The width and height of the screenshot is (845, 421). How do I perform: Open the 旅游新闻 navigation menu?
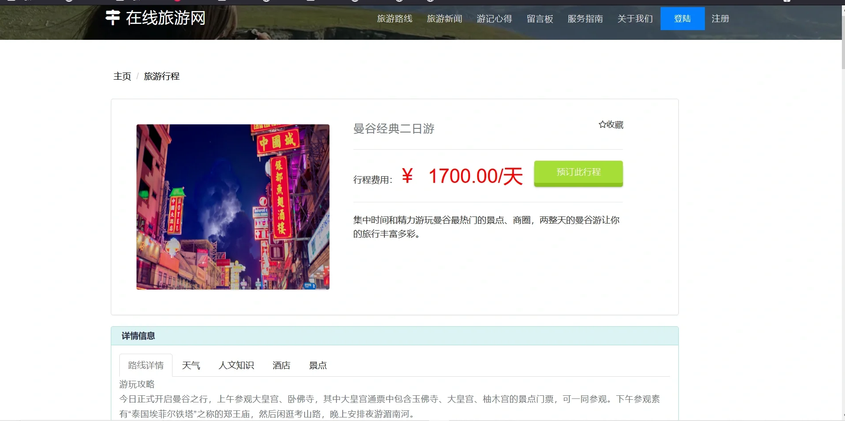click(444, 19)
